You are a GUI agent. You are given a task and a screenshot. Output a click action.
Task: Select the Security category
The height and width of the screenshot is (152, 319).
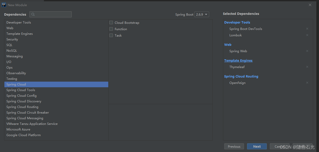[x=56, y=39]
